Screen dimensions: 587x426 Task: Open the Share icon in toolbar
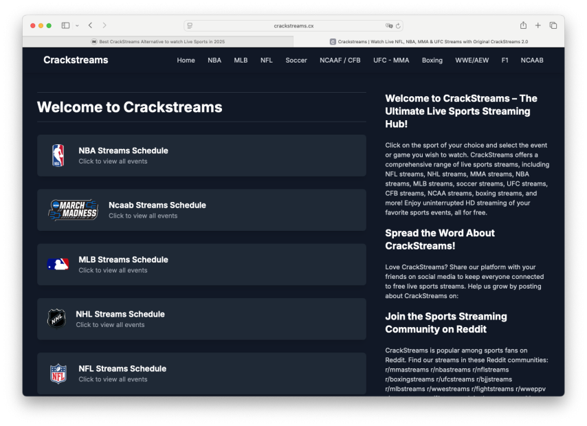[x=523, y=25]
